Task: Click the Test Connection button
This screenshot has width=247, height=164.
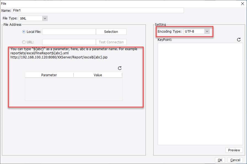Action: pos(111,42)
